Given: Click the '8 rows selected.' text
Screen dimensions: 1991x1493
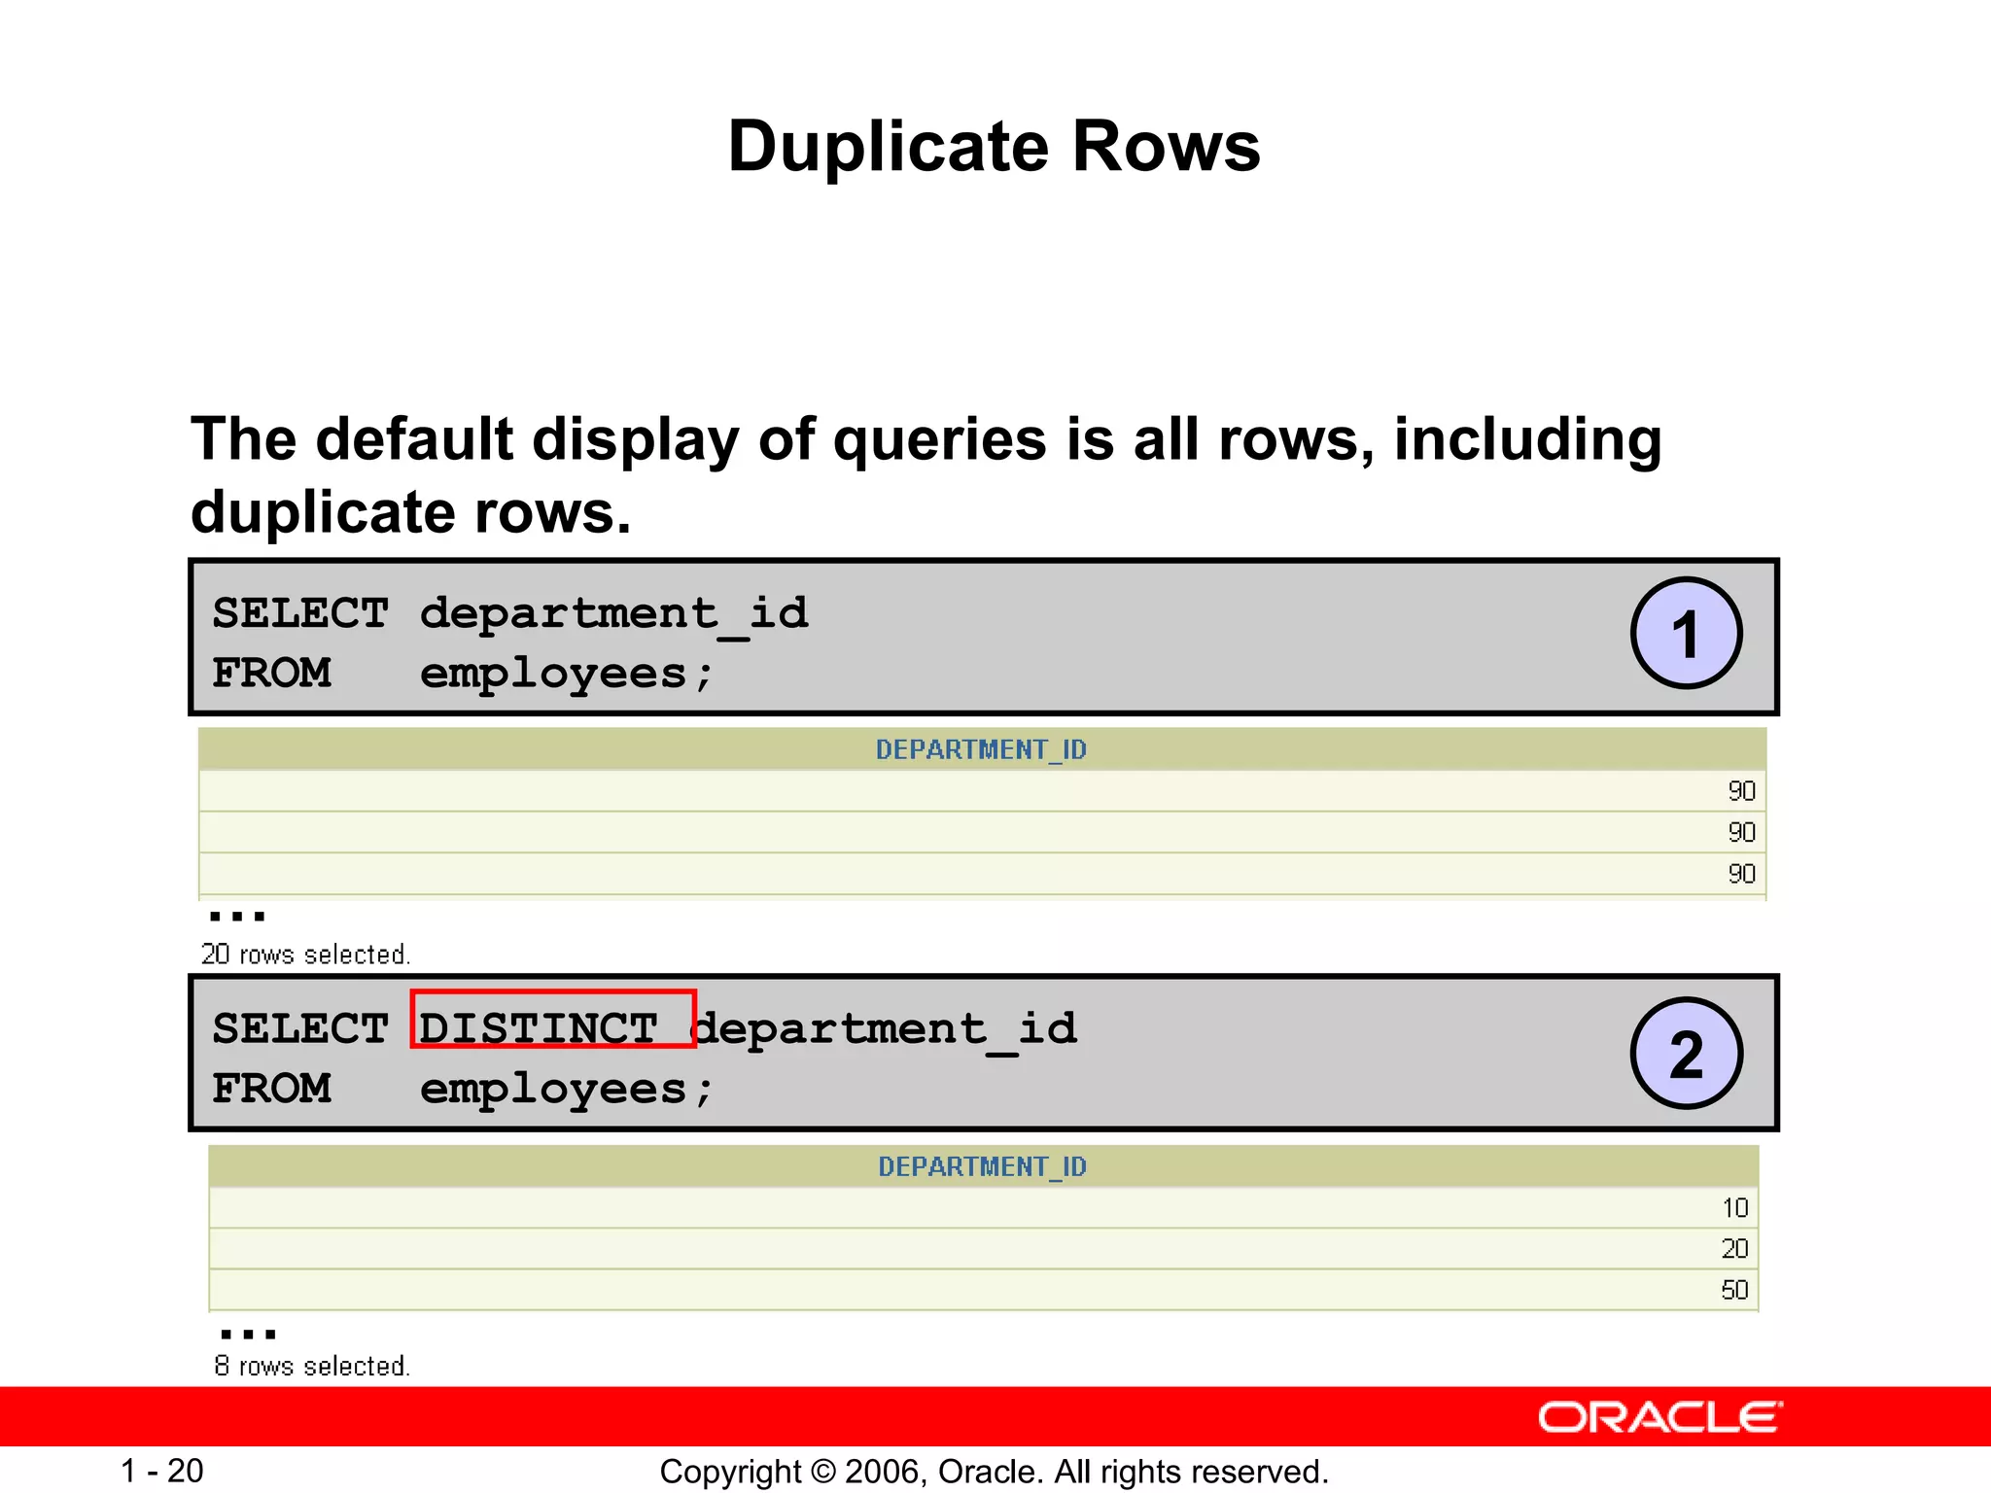Looking at the screenshot, I should pos(312,1367).
